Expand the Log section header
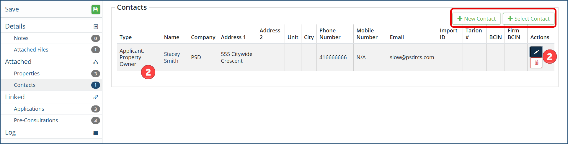Viewport: 568px width, 144px height. (10, 133)
